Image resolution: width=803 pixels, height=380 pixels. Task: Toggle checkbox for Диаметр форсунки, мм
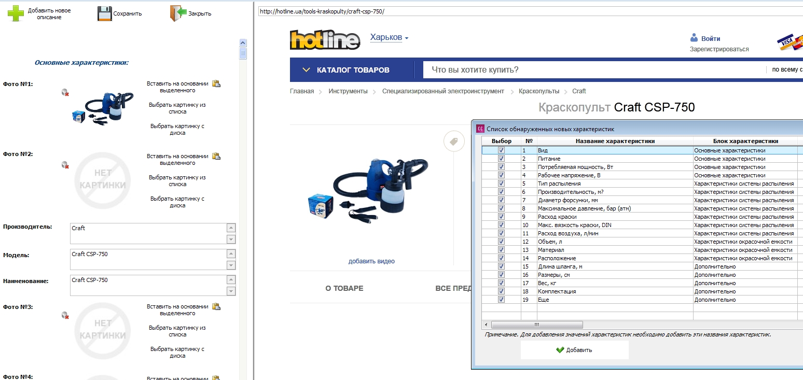point(501,200)
